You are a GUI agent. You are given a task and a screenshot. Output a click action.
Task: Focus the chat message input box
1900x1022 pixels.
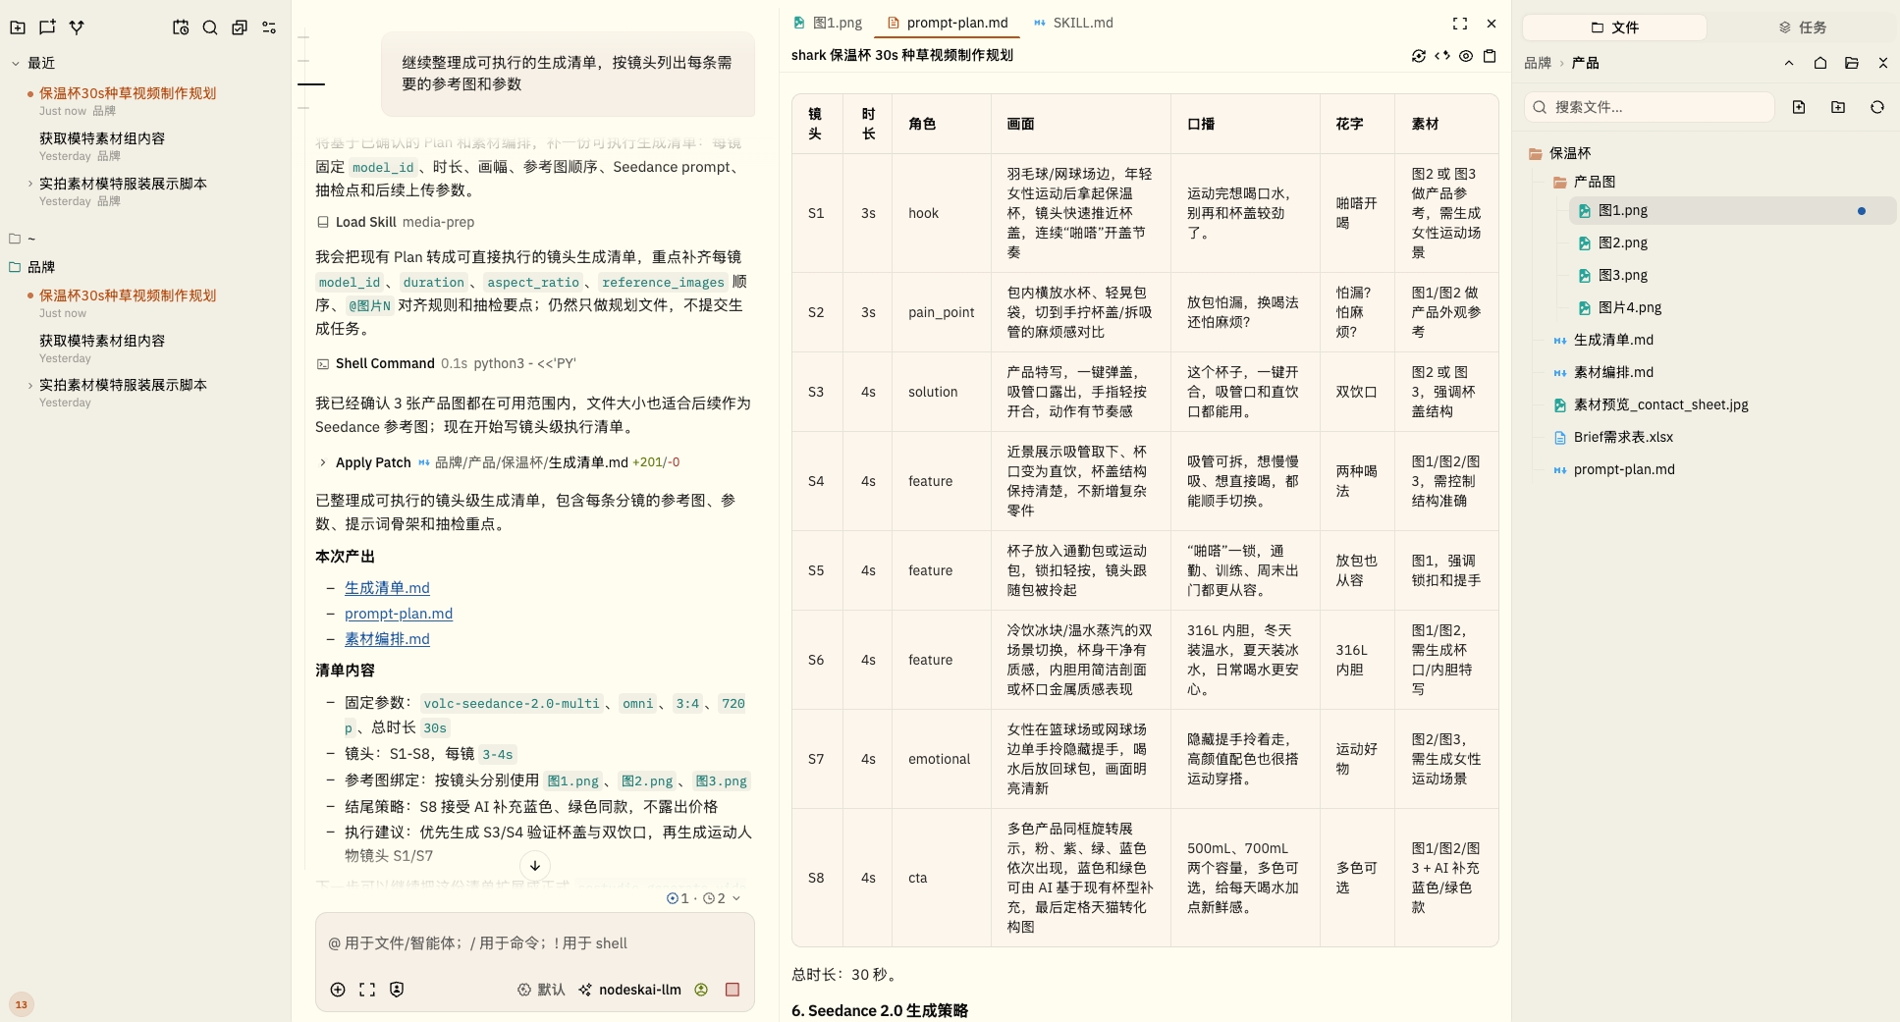point(535,943)
